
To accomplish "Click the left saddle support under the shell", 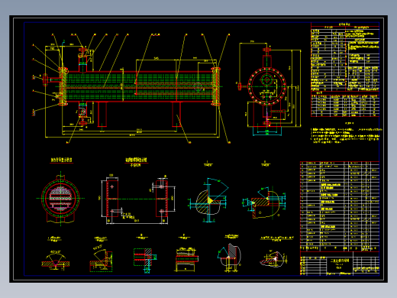I will coord(102,114).
